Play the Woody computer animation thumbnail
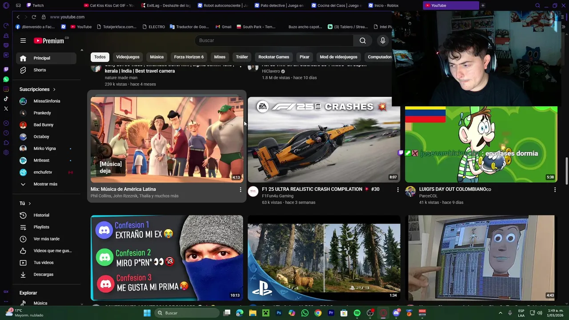The height and width of the screenshot is (320, 569). tap(481, 258)
